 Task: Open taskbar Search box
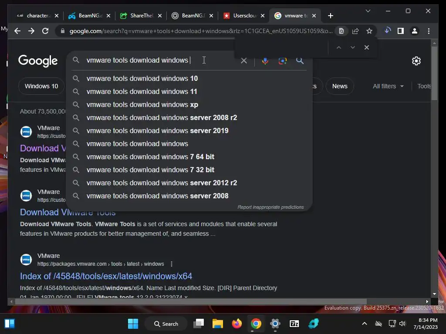pyautogui.click(x=166, y=324)
